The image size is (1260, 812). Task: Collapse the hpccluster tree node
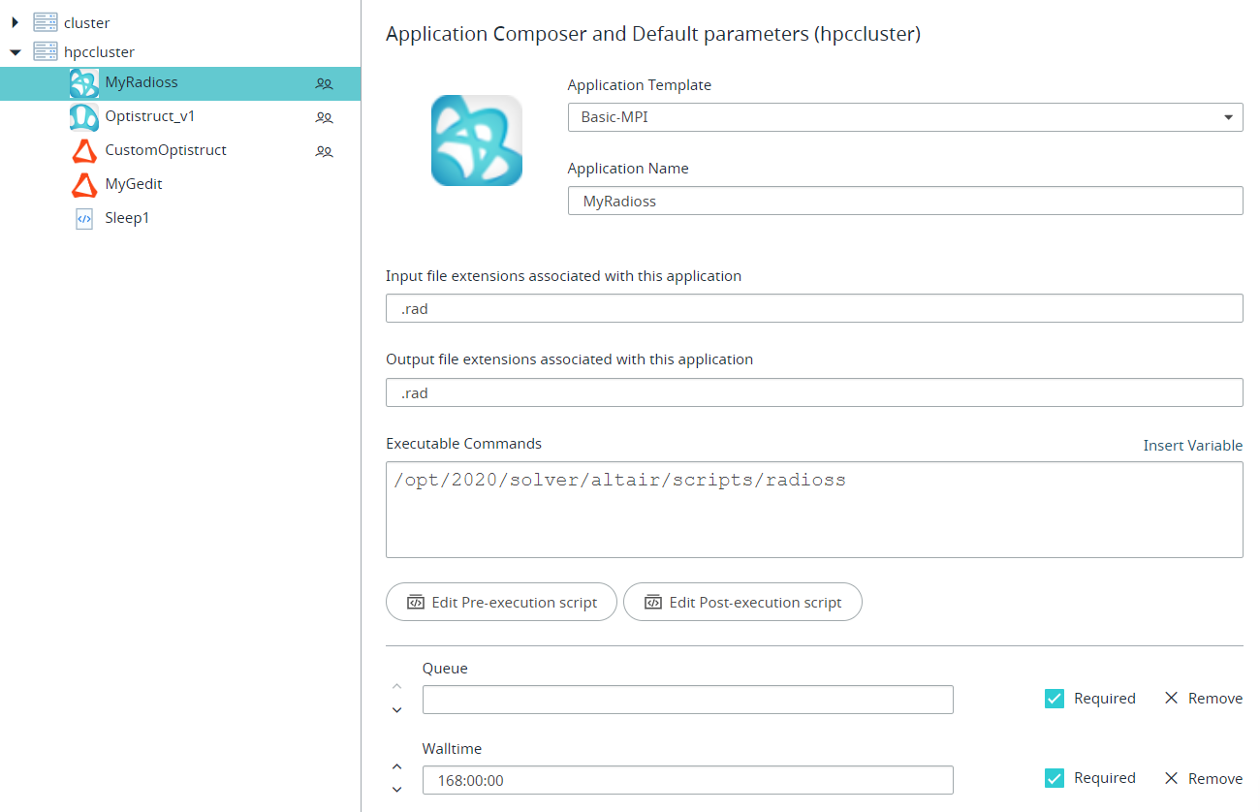[x=15, y=52]
